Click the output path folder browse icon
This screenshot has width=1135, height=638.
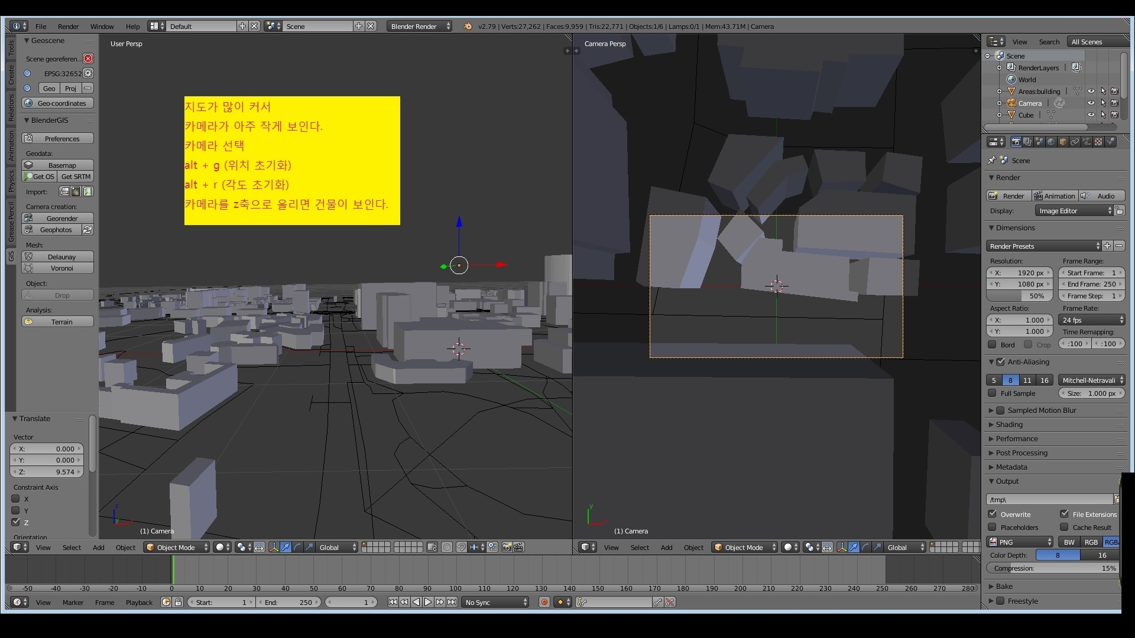[x=1117, y=499]
